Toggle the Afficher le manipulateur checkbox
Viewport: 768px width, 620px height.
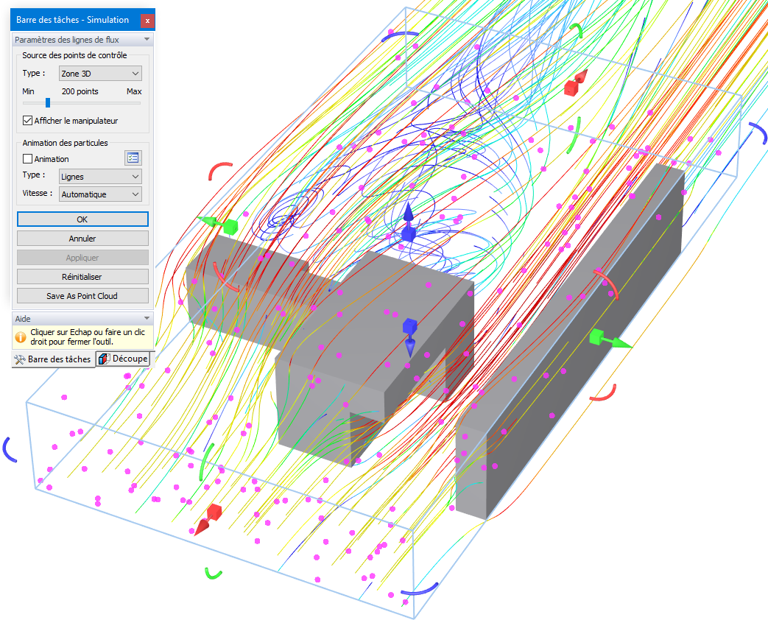27,121
